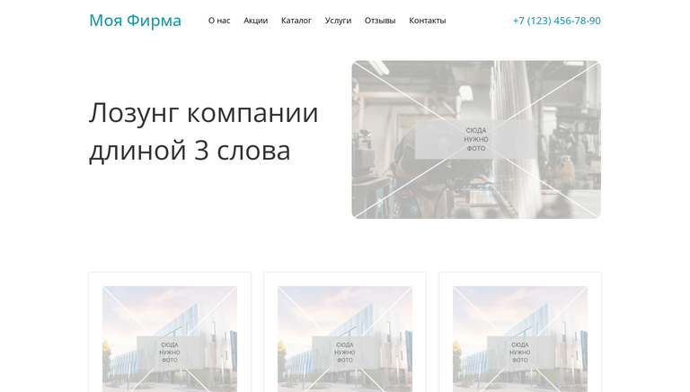The height and width of the screenshot is (392, 690).
Task: Go to the Акции section
Action: 255,21
